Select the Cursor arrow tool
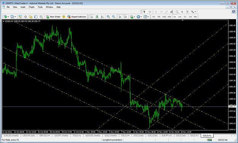The width and height of the screenshot is (238, 143). (144, 12)
